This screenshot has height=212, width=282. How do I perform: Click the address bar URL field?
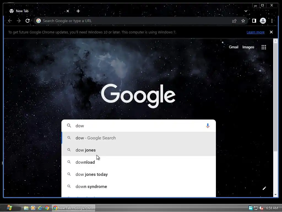pyautogui.click(x=133, y=21)
